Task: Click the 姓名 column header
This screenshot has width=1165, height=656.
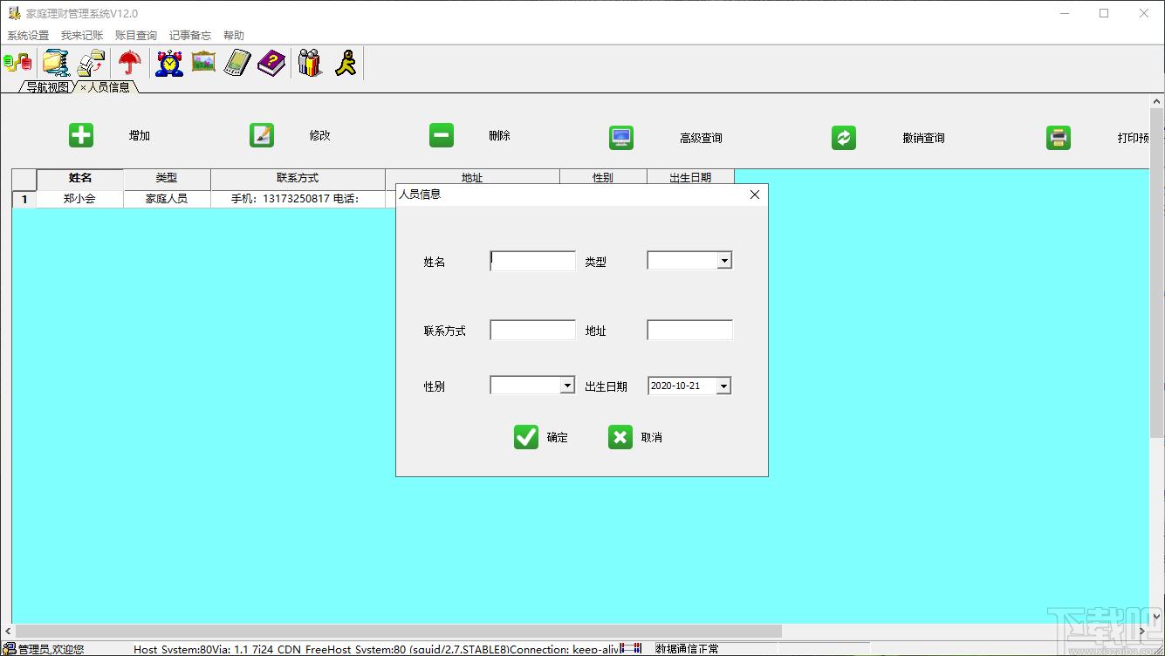Action: pyautogui.click(x=80, y=178)
